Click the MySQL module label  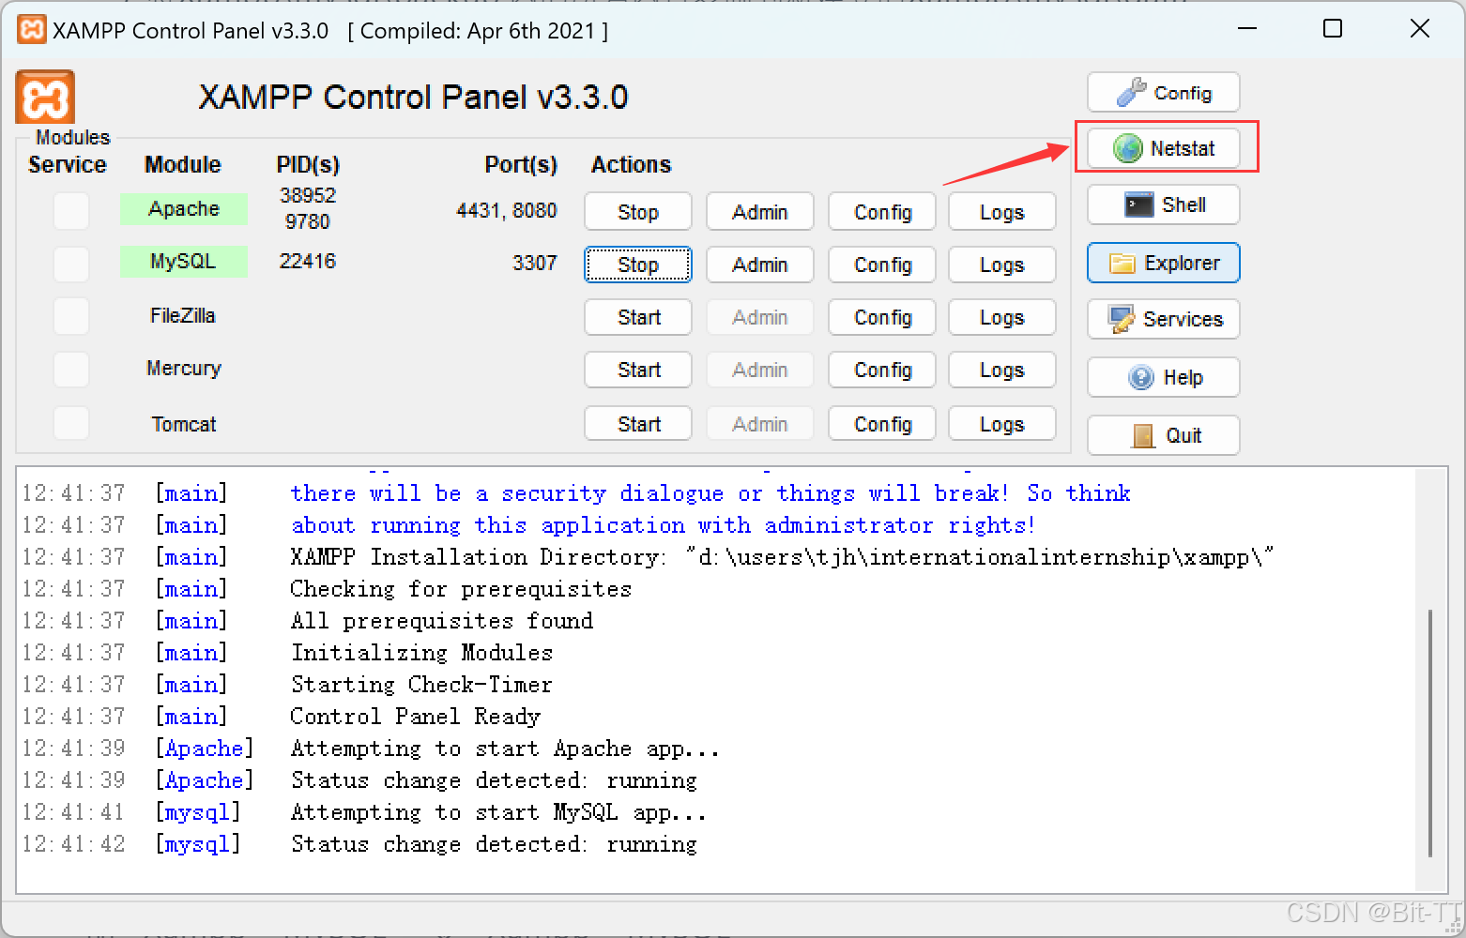click(x=184, y=261)
